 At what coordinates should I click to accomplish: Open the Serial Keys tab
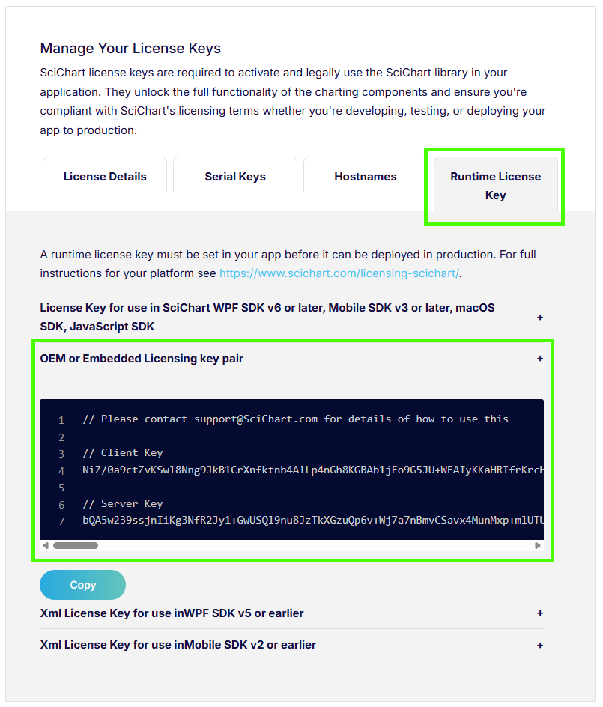pos(234,177)
